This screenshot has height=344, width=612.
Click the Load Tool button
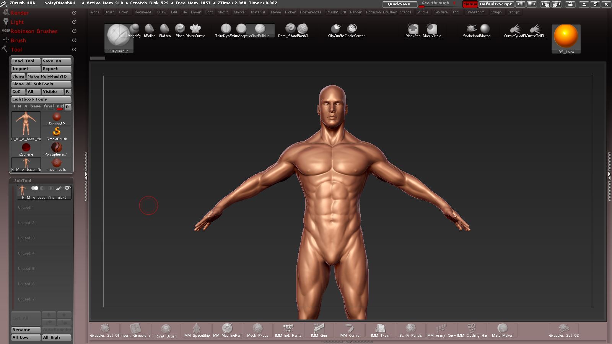click(26, 61)
